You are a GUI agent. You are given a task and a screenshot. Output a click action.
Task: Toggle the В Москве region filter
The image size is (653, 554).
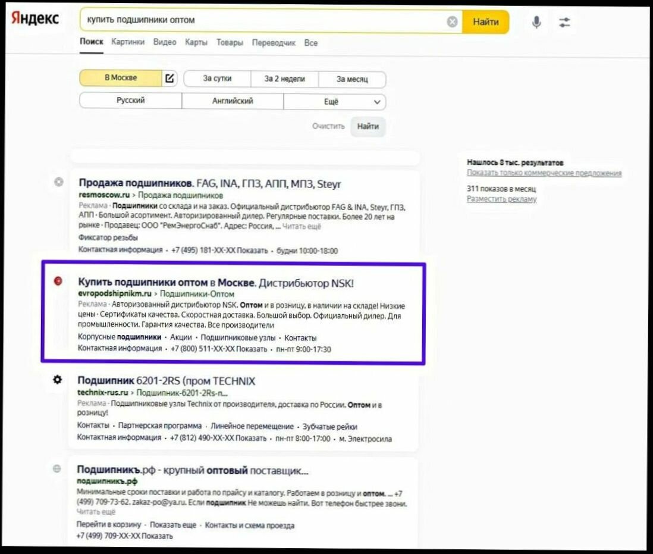tap(121, 78)
